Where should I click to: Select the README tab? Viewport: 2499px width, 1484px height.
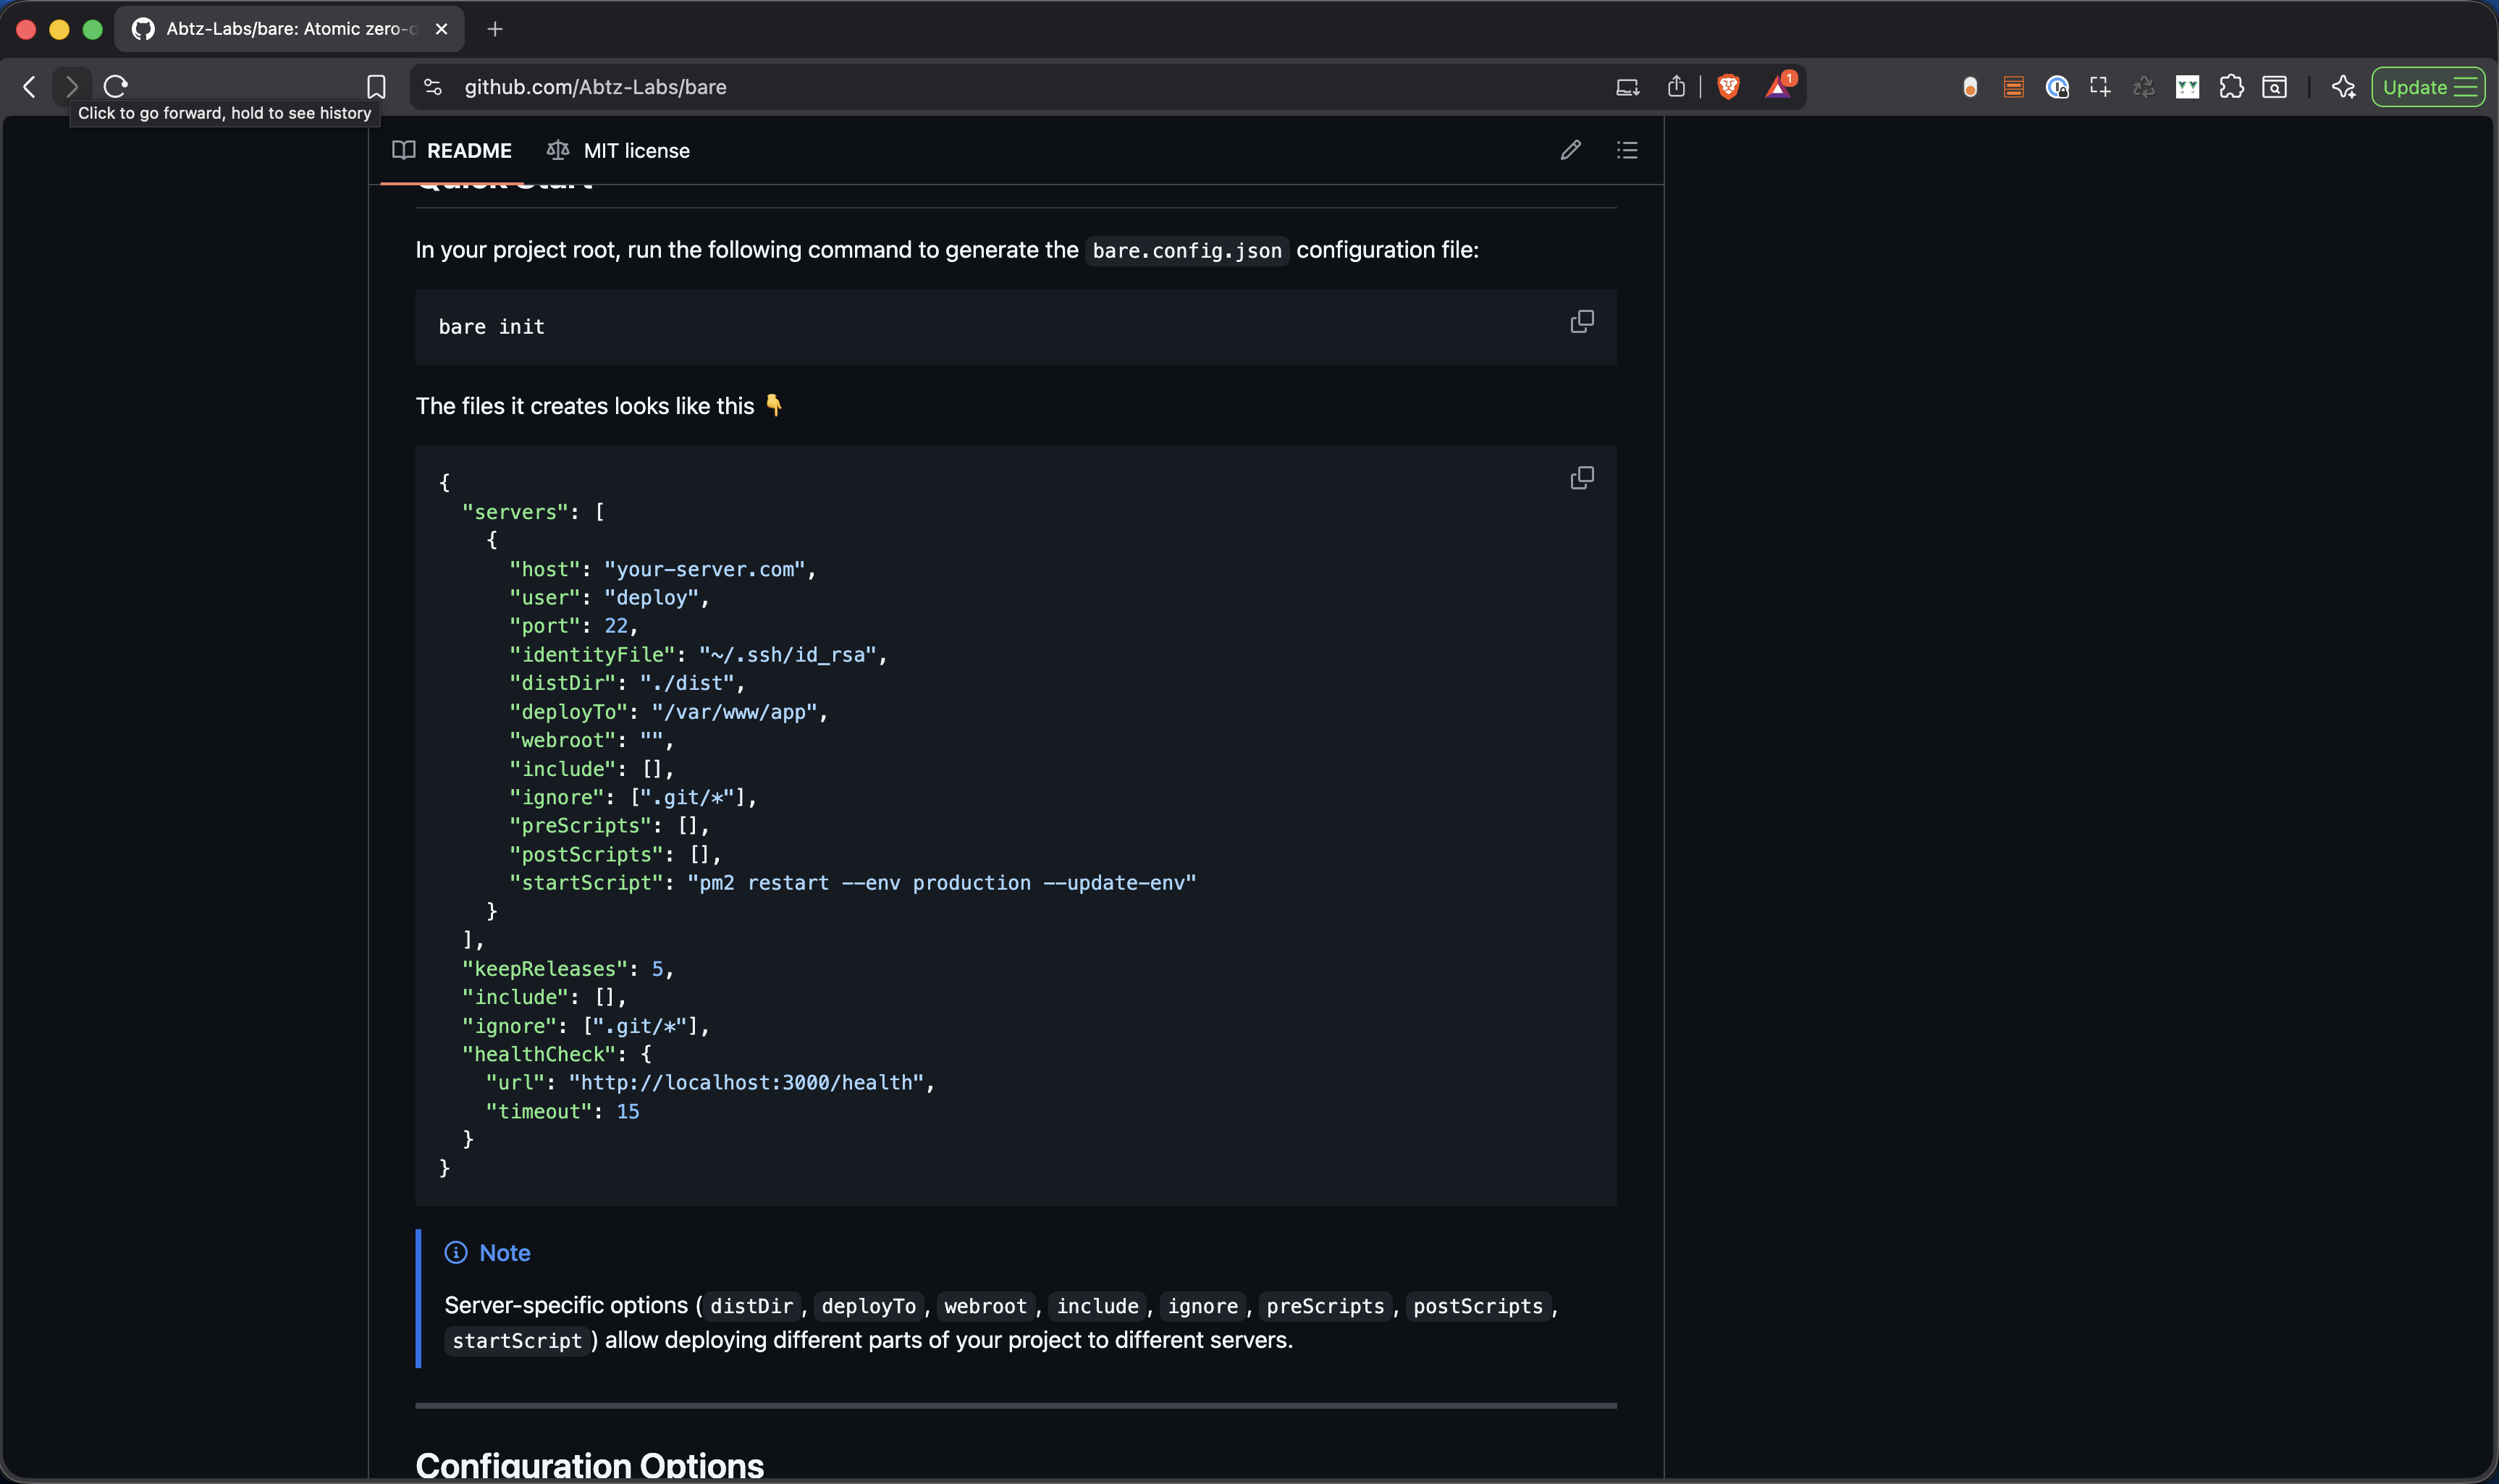tap(453, 150)
